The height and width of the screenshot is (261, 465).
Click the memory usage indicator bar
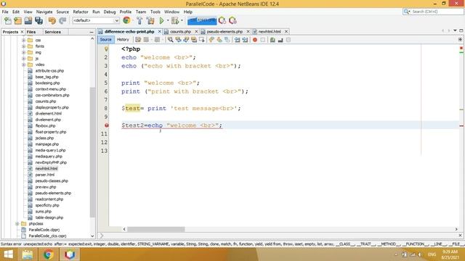[x=202, y=20]
